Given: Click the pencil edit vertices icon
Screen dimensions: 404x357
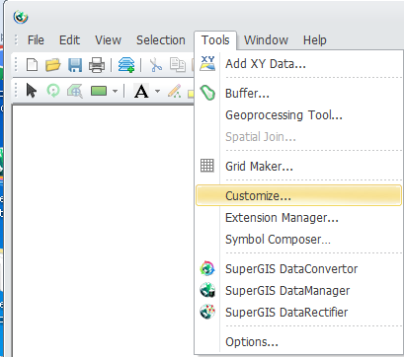Looking at the screenshot, I should pyautogui.click(x=174, y=91).
